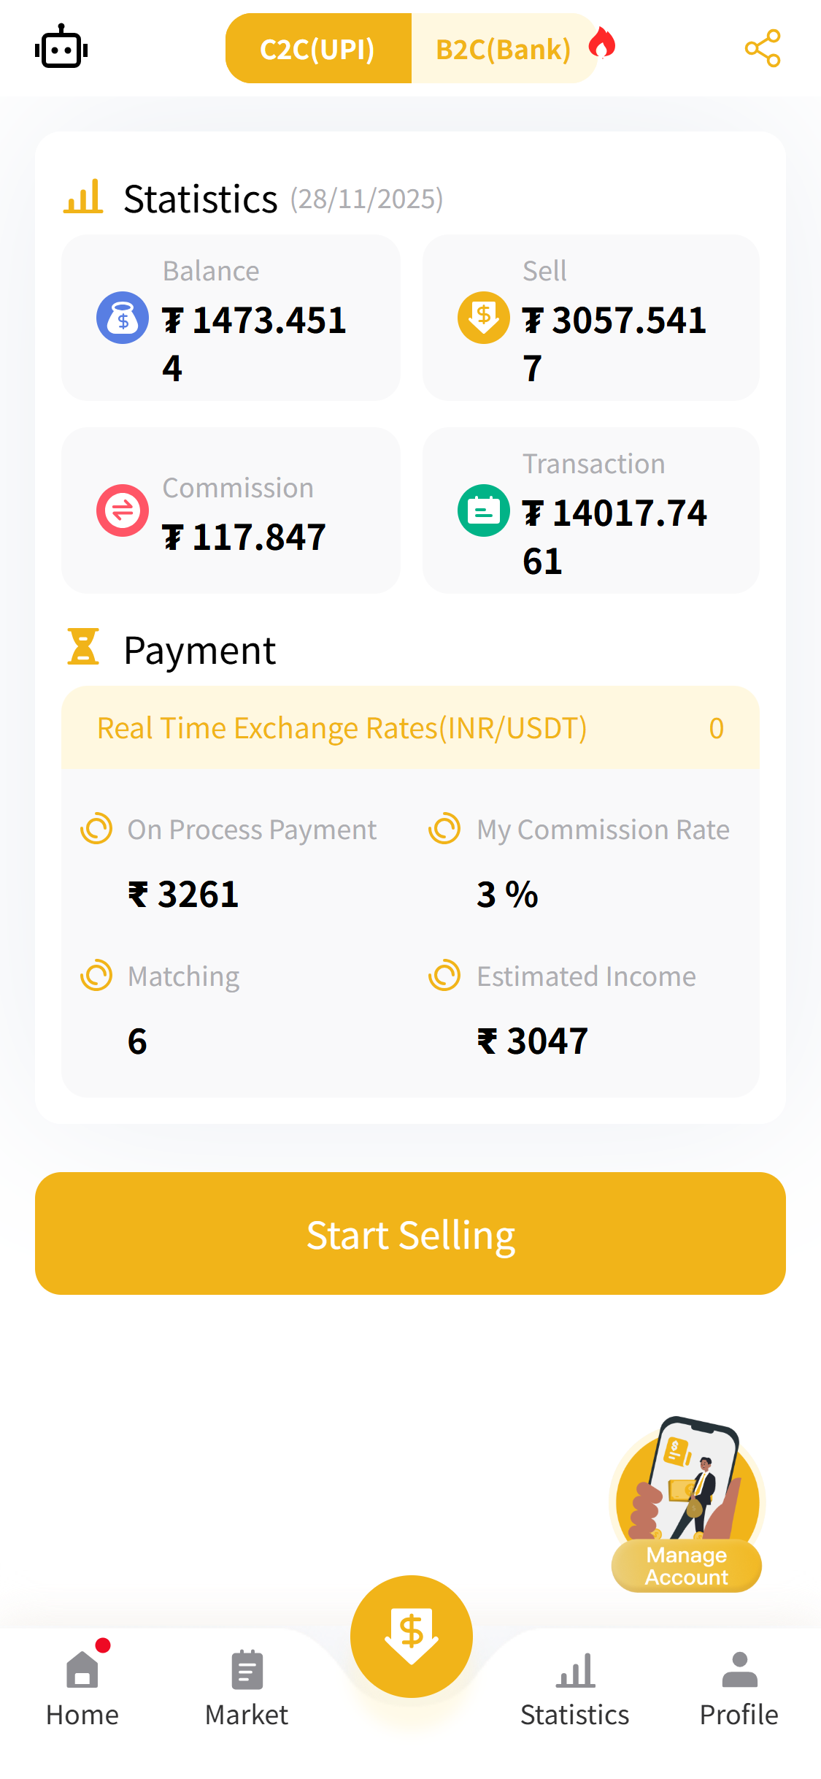Click the yellow Sell dollar icon
The image size is (821, 1779).
(483, 318)
